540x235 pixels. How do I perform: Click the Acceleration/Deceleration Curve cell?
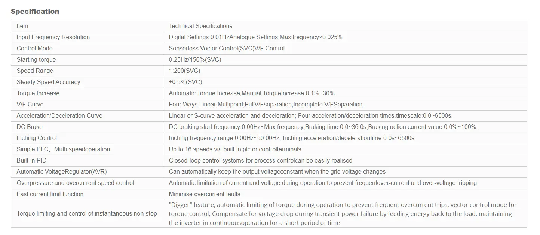coord(59,116)
